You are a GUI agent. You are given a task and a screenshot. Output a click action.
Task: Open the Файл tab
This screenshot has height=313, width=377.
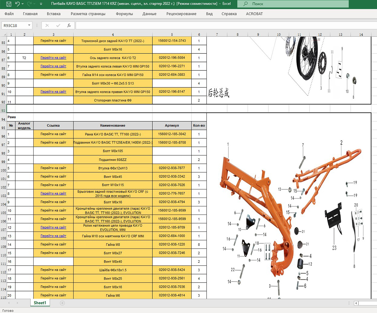[x=9, y=14]
